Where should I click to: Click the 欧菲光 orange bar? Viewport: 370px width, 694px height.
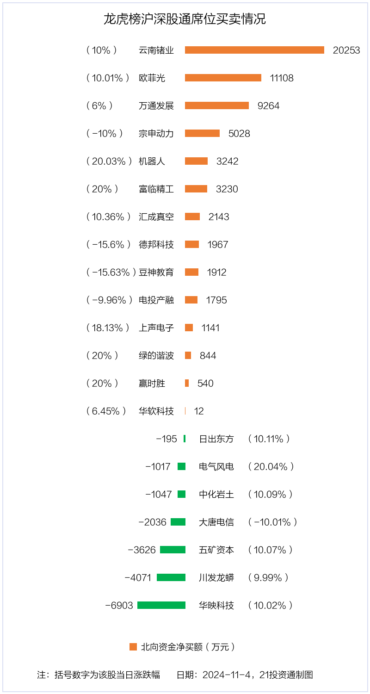[x=223, y=78]
